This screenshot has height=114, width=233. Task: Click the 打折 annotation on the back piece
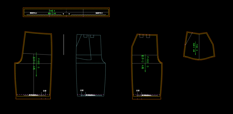point(44,91)
